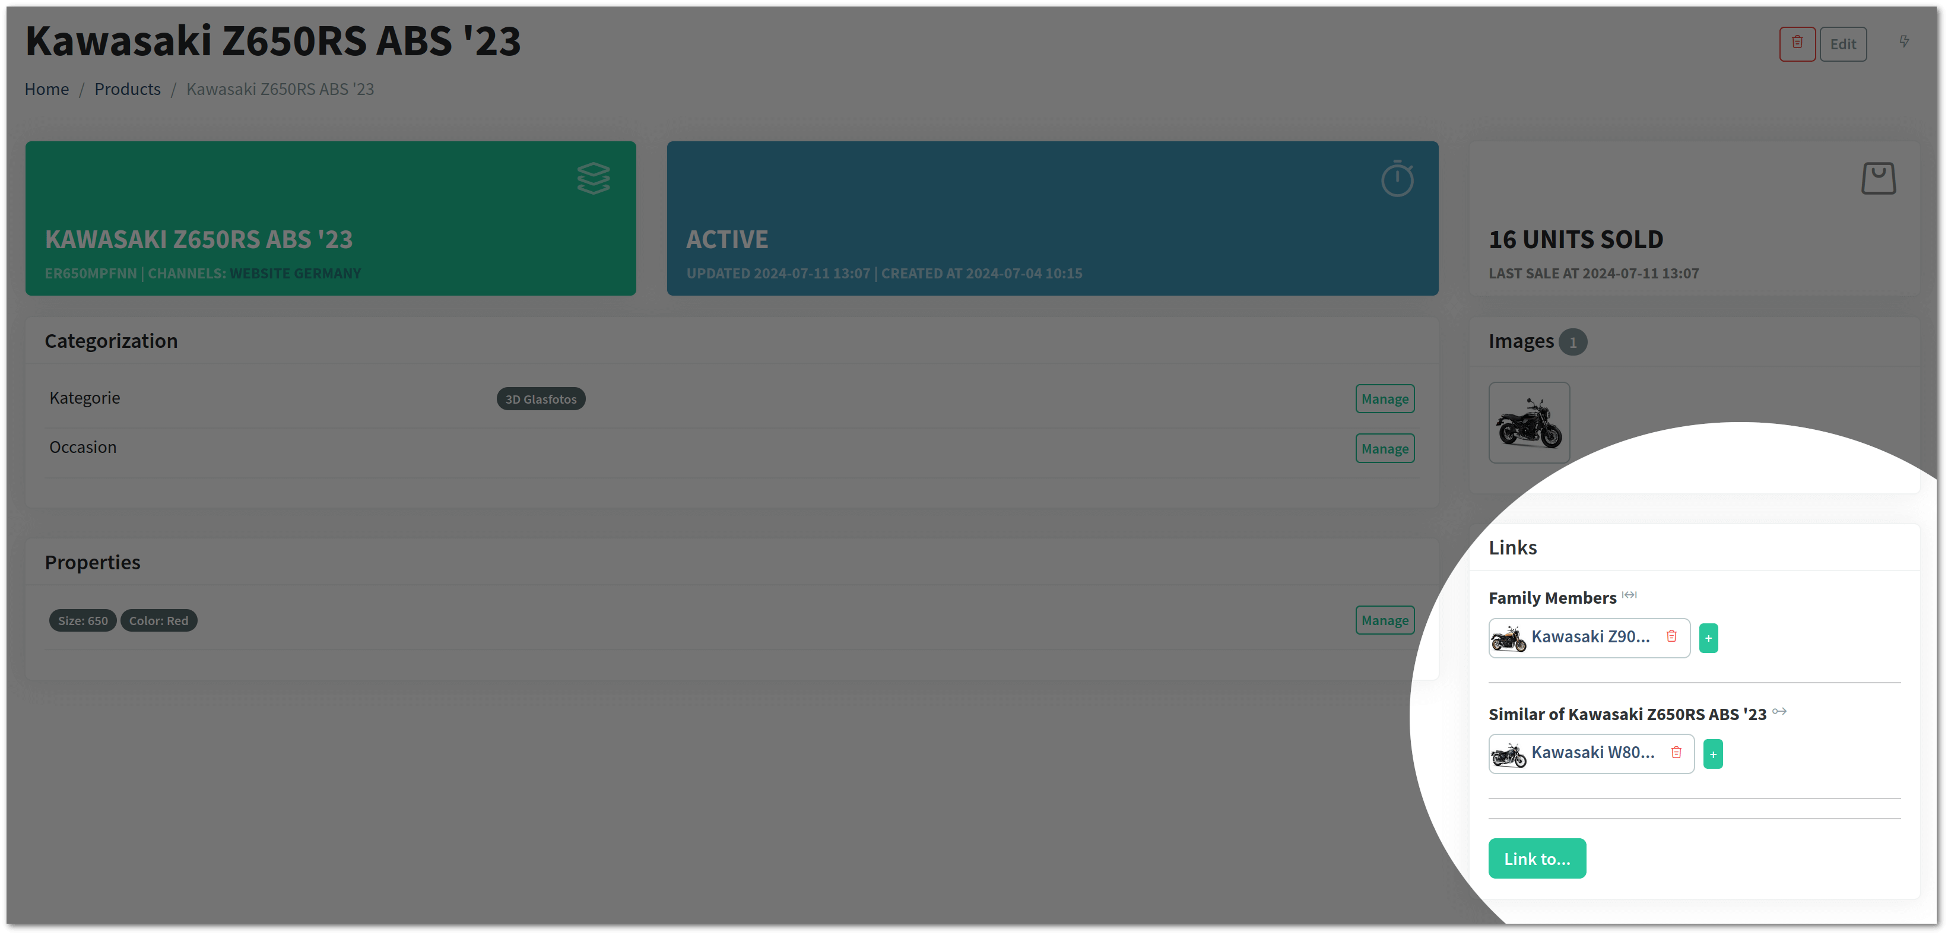Click the layers/stack icon on green card

[x=594, y=179]
